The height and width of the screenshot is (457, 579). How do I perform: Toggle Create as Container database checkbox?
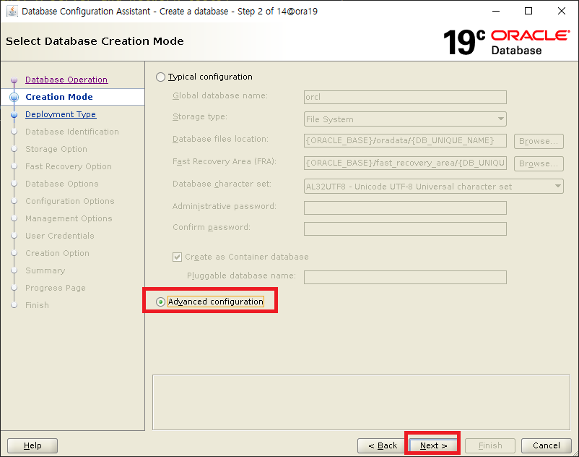pyautogui.click(x=178, y=257)
